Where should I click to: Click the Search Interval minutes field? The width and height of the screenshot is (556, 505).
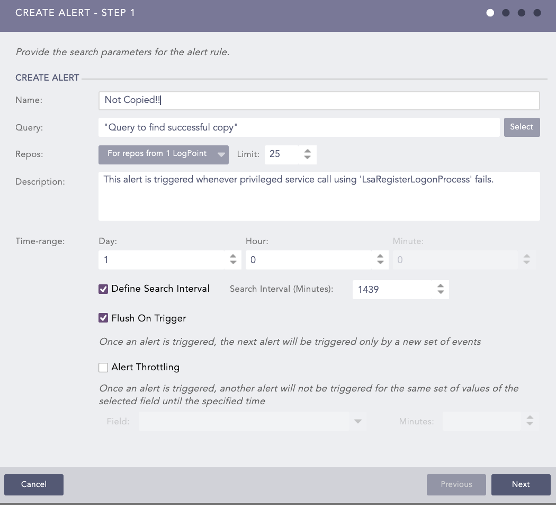click(392, 290)
